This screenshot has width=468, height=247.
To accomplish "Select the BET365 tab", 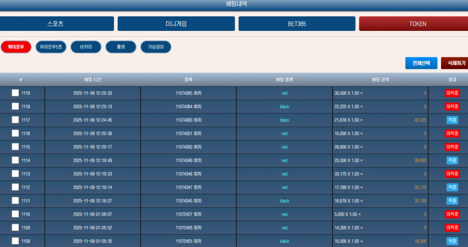I will click(x=297, y=24).
